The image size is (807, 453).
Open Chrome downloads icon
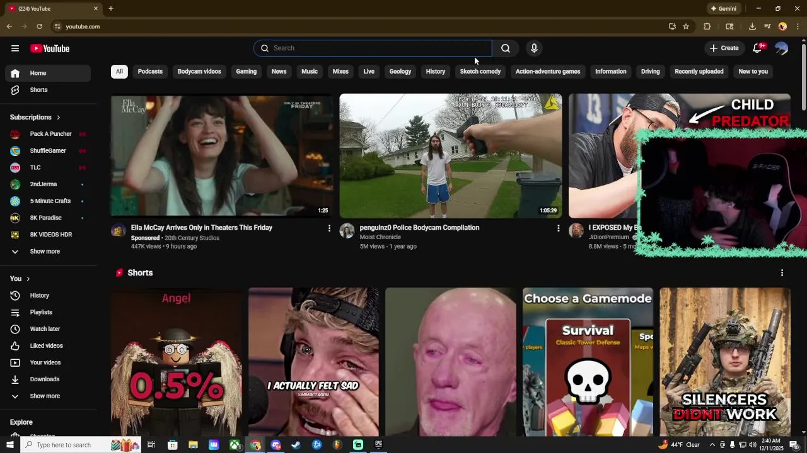pos(752,26)
